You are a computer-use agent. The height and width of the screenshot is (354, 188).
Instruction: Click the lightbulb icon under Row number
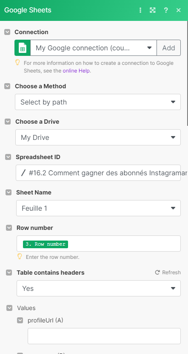(20, 256)
